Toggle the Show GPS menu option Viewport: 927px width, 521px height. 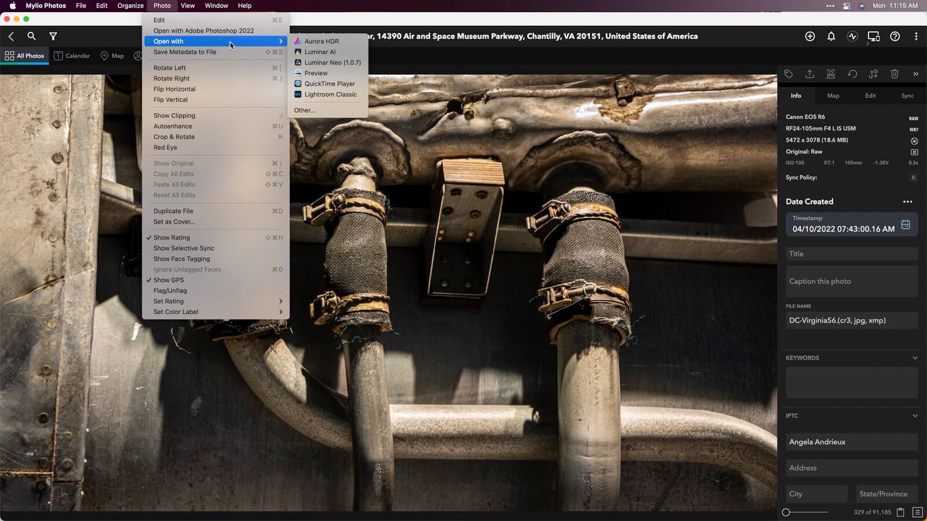[x=169, y=280]
